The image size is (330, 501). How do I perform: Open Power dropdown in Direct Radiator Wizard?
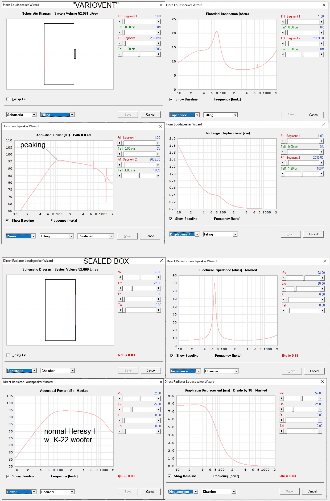point(21,492)
